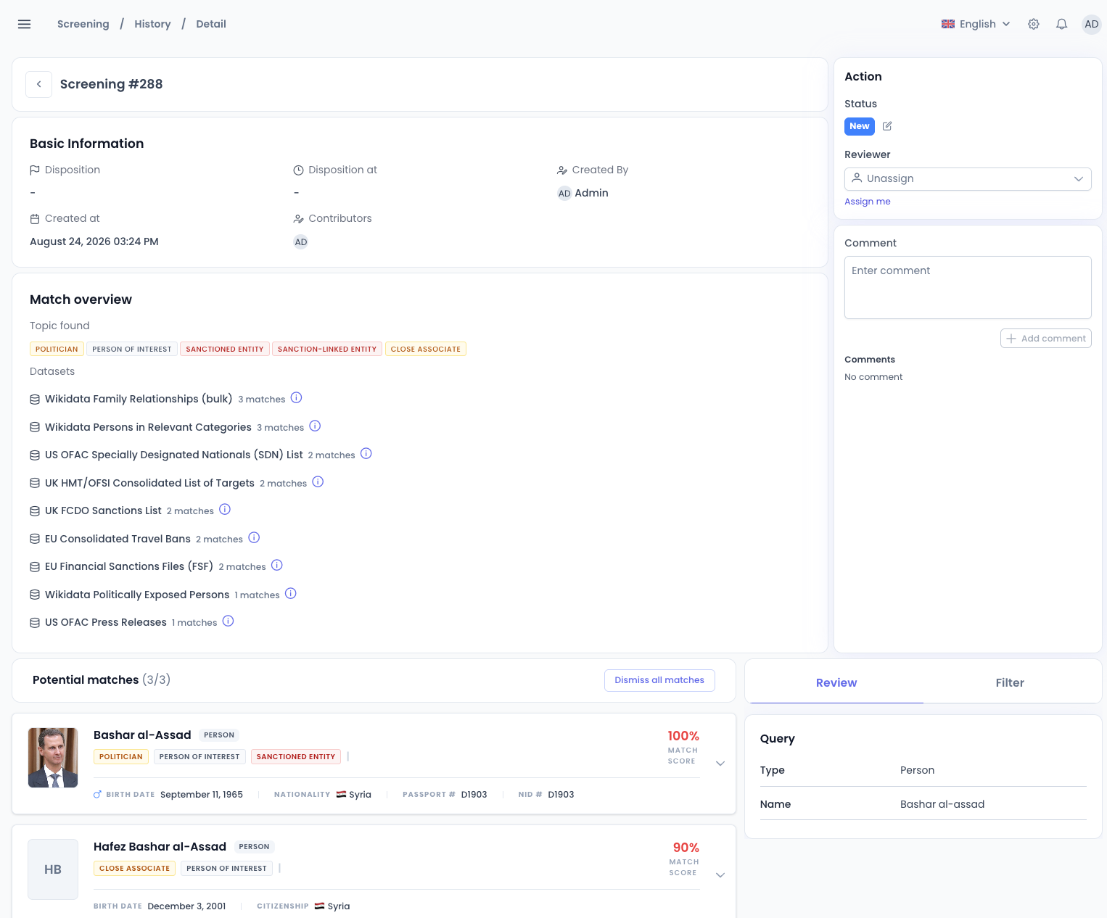This screenshot has width=1107, height=918.
Task: Expand the Hafez Bashar al-Assad match card
Action: (x=720, y=875)
